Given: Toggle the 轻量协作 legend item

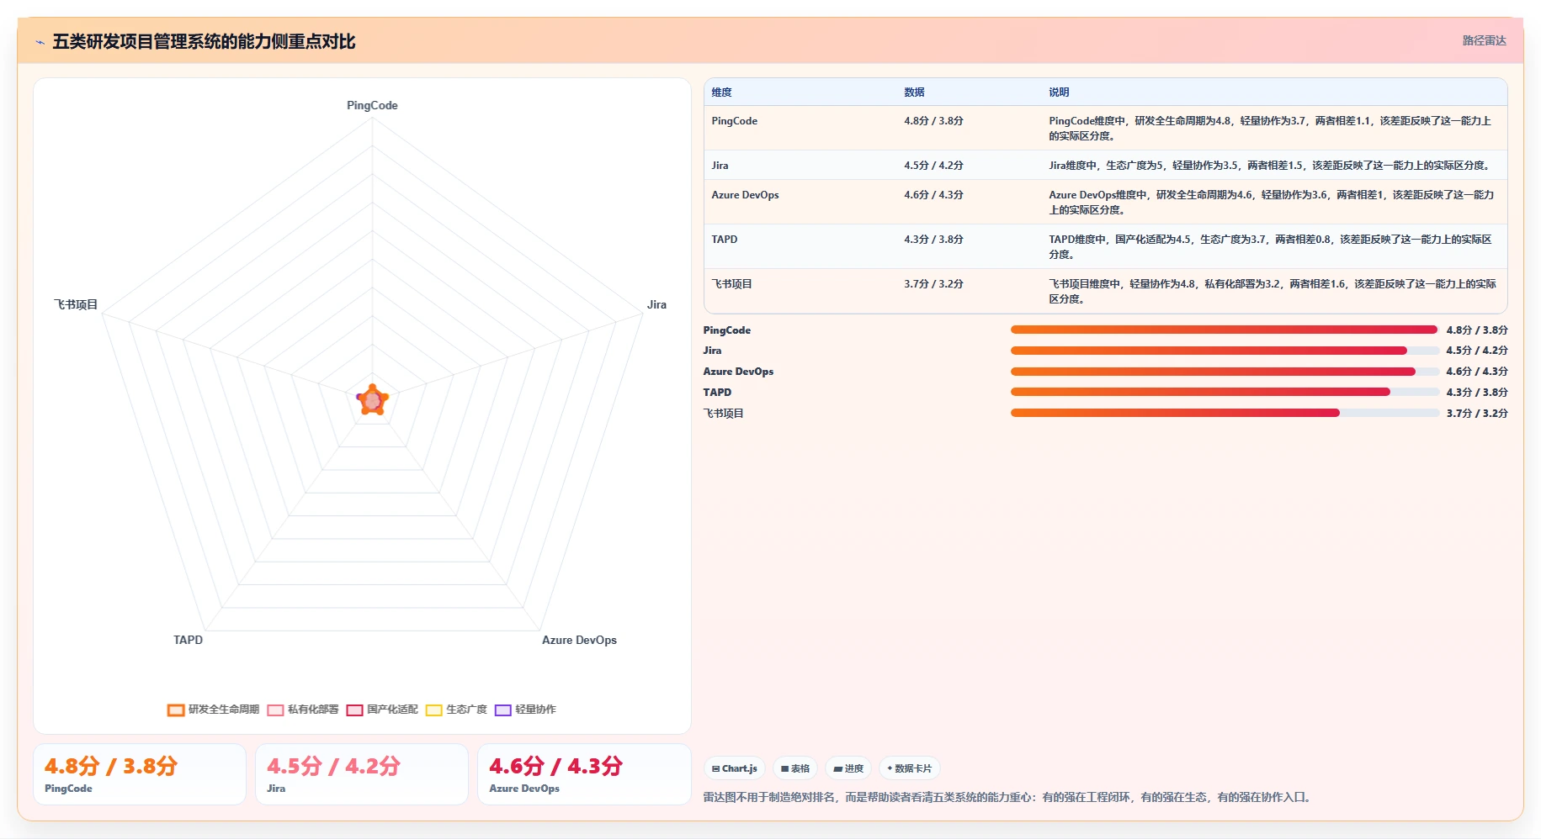Looking at the screenshot, I should [525, 710].
